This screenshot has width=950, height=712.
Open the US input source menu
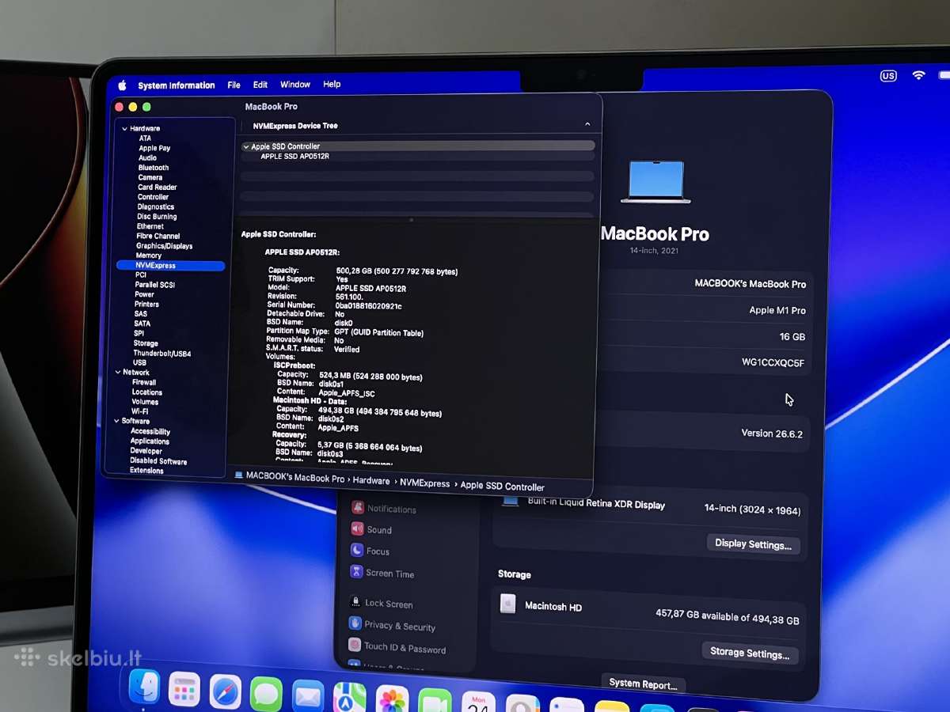[x=888, y=76]
